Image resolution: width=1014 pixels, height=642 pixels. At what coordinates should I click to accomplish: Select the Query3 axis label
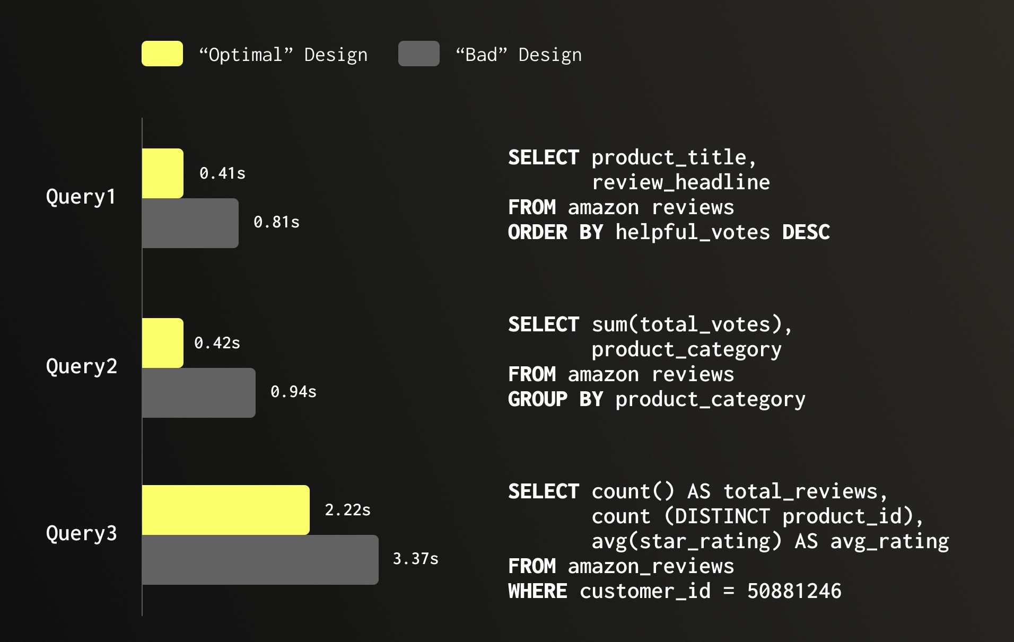tap(81, 533)
